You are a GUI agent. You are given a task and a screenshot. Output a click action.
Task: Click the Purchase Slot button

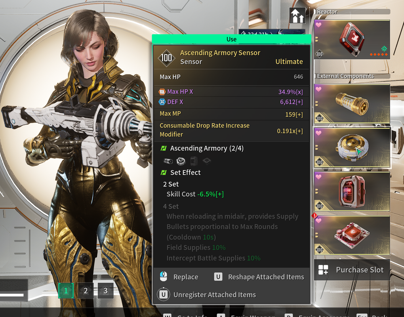(x=352, y=270)
